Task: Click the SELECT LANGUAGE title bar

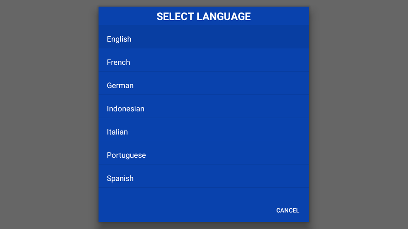Action: [203, 16]
